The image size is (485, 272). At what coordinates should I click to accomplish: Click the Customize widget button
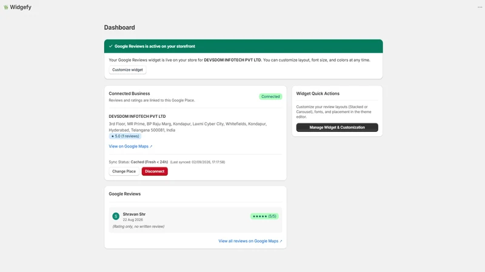(x=127, y=70)
